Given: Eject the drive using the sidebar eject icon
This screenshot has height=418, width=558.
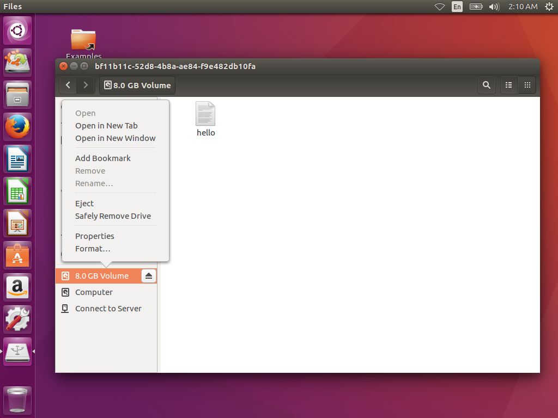Looking at the screenshot, I should pos(148,275).
